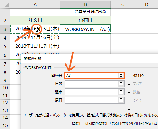Collapse dialog via 開始日 range selector icon
158x129 pixels.
[x=121, y=75]
